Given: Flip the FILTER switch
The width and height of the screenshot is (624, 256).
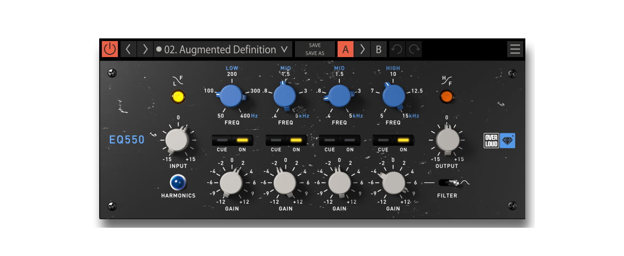Looking at the screenshot, I should click(449, 183).
